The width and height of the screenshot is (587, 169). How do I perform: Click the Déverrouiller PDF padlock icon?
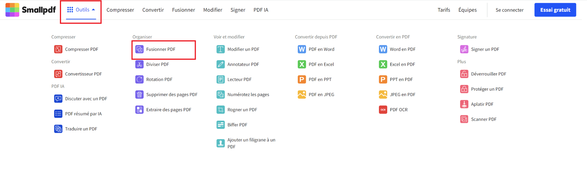(464, 74)
